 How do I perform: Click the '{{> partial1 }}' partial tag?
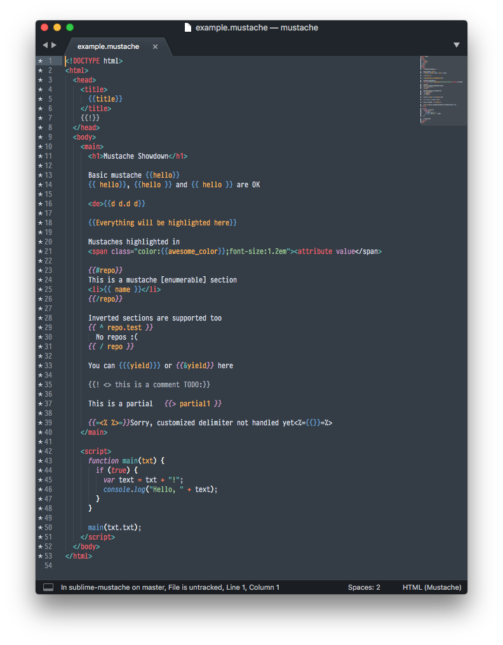tap(193, 404)
